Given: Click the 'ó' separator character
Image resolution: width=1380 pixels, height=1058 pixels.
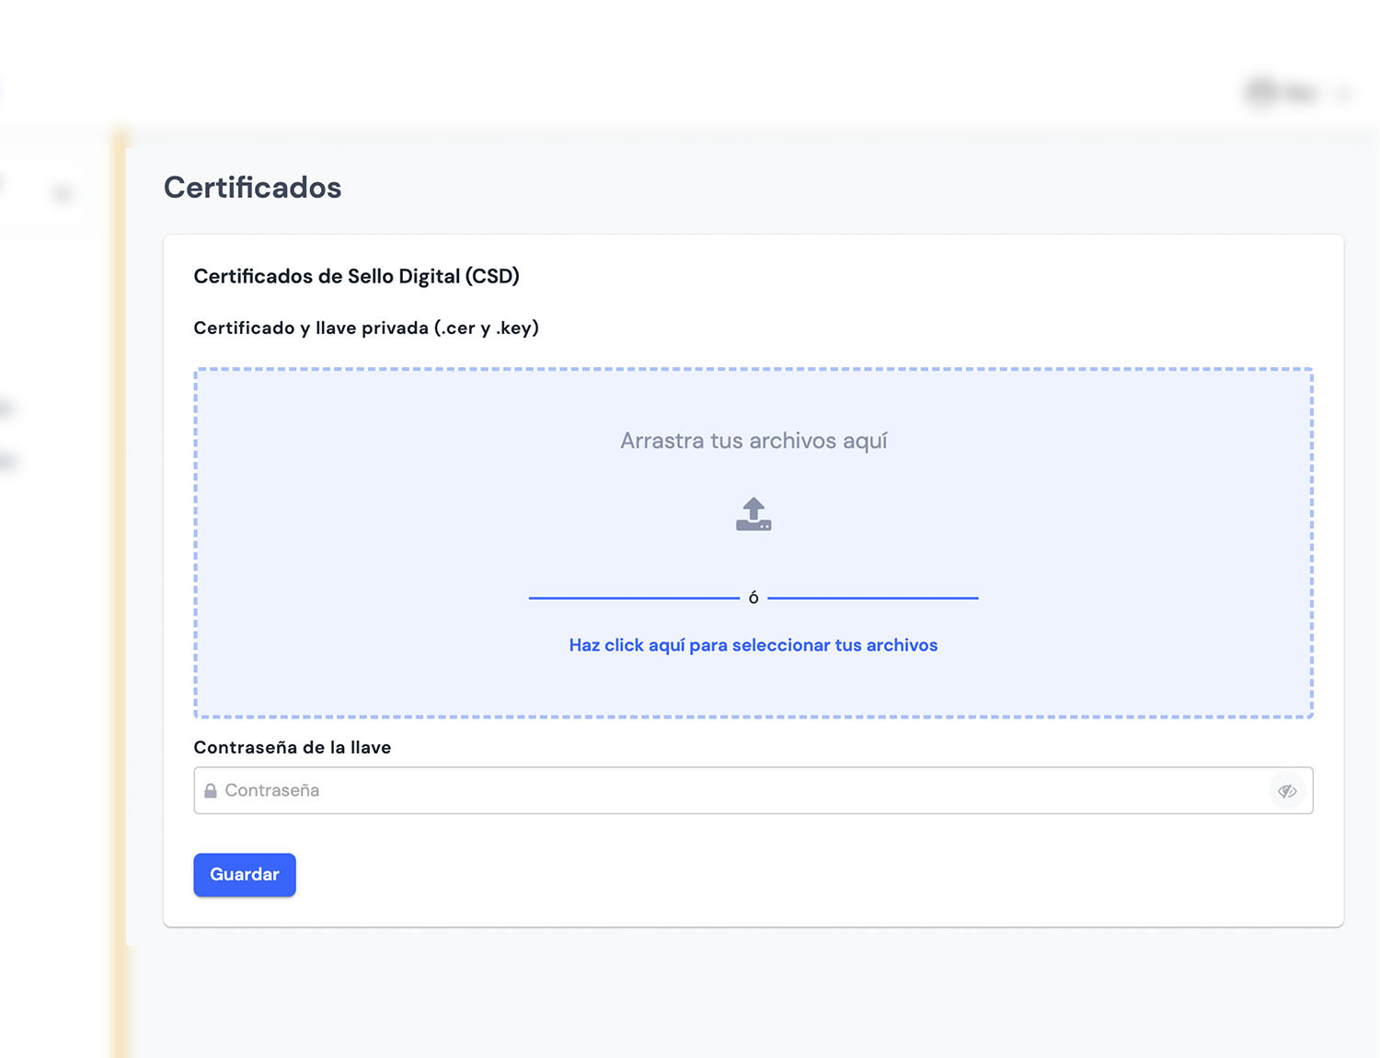Looking at the screenshot, I should pos(753,598).
